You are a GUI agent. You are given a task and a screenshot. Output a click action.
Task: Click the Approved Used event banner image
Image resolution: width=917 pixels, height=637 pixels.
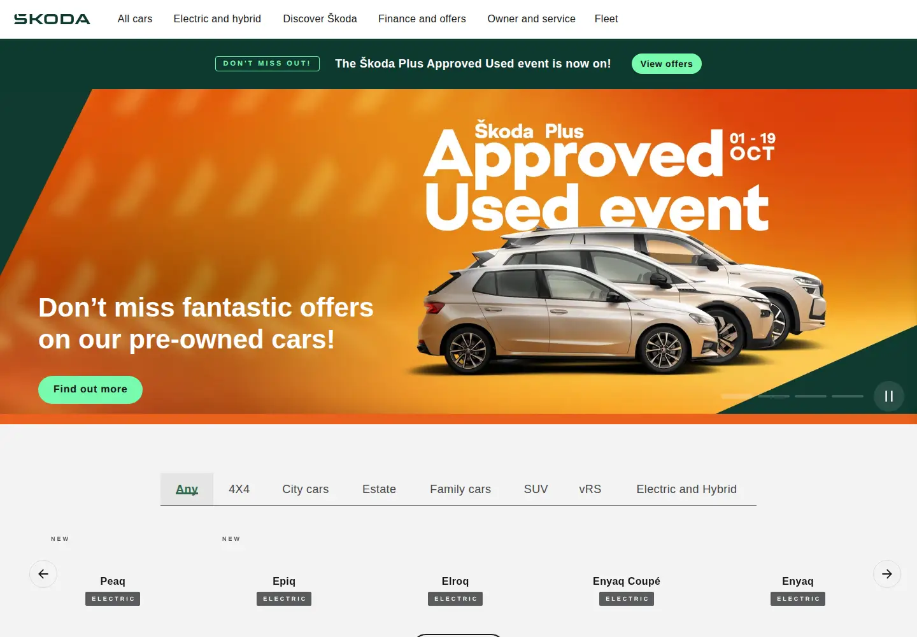point(458,252)
